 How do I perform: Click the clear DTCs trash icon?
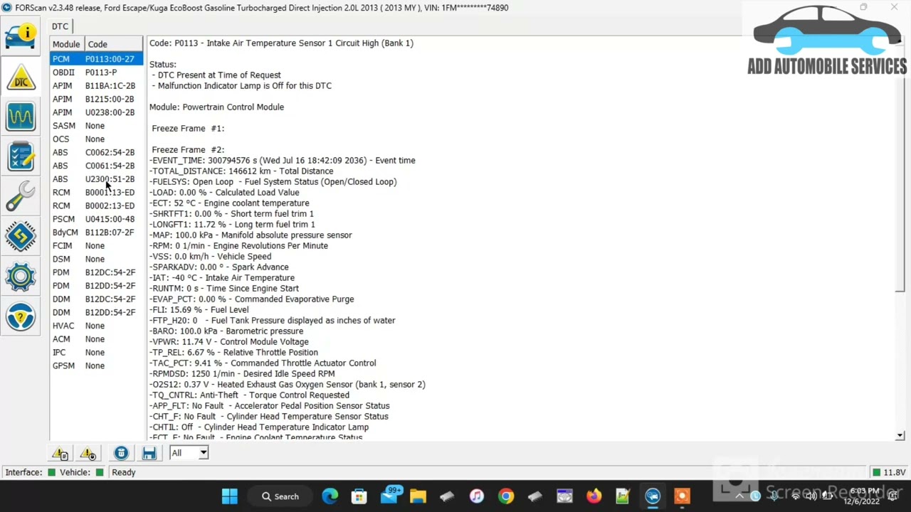(121, 453)
